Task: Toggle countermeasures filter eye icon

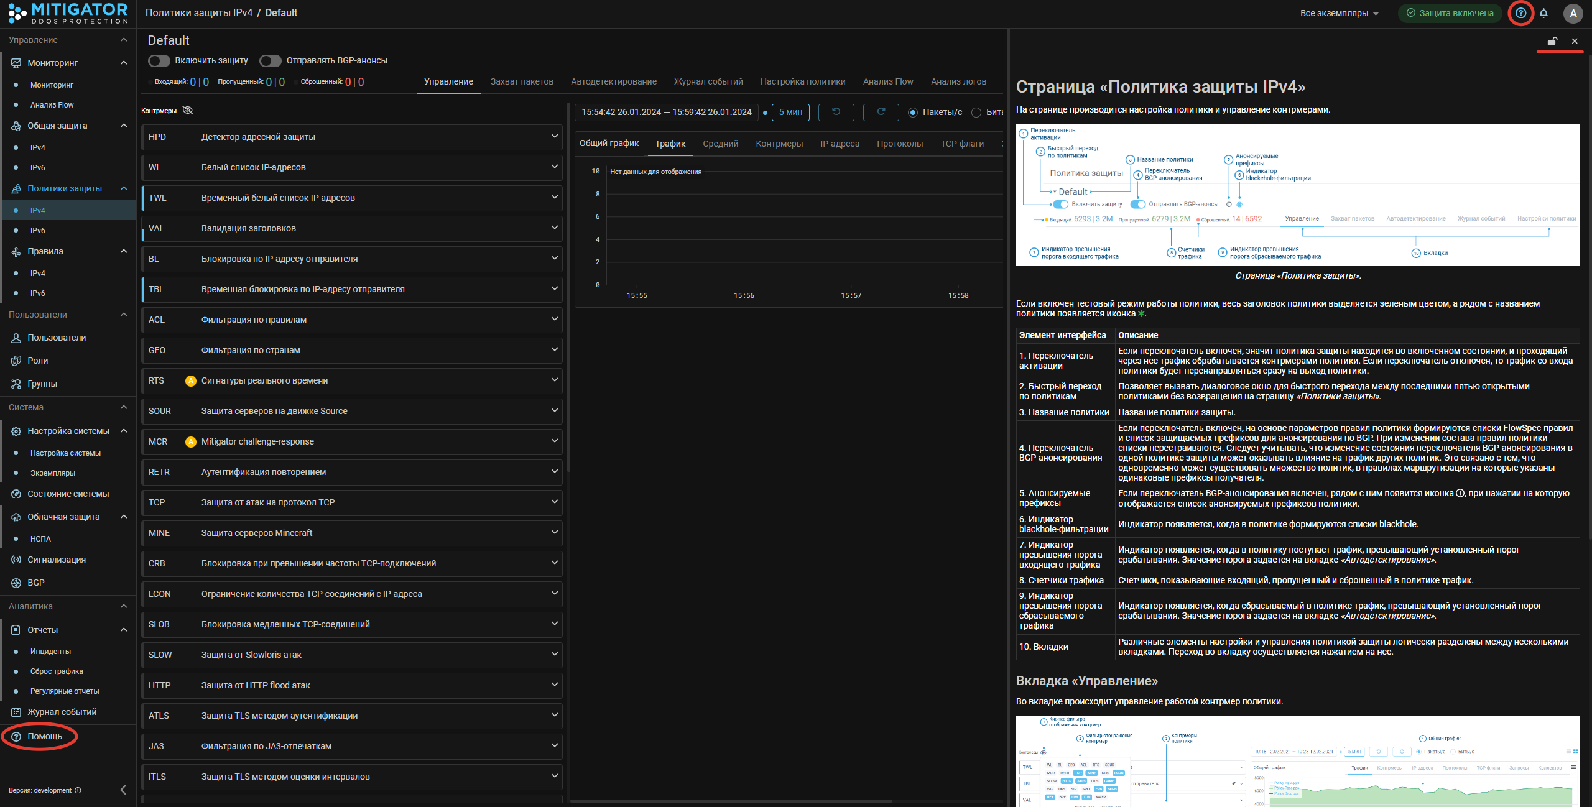Action: coord(188,110)
